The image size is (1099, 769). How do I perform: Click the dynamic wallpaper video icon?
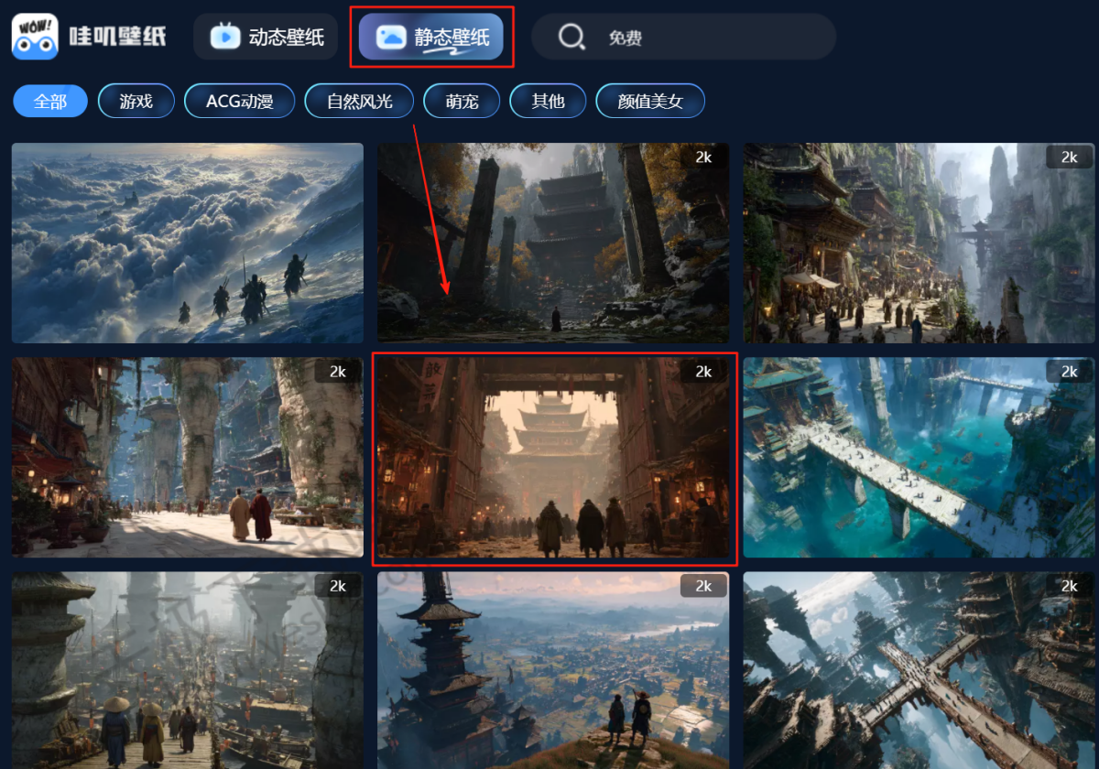pyautogui.click(x=224, y=37)
